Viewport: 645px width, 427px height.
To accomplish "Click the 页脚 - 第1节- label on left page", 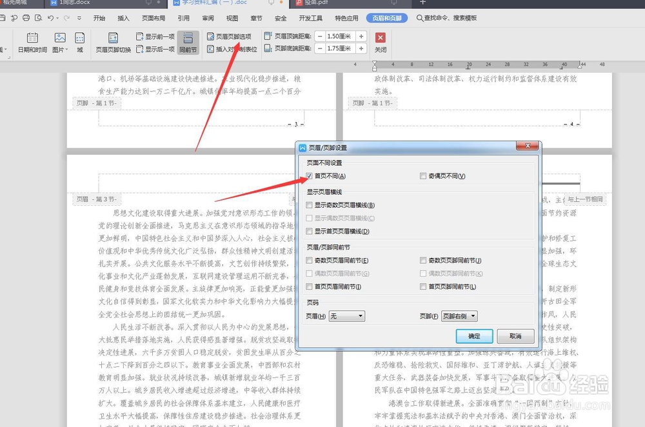I will pyautogui.click(x=97, y=103).
